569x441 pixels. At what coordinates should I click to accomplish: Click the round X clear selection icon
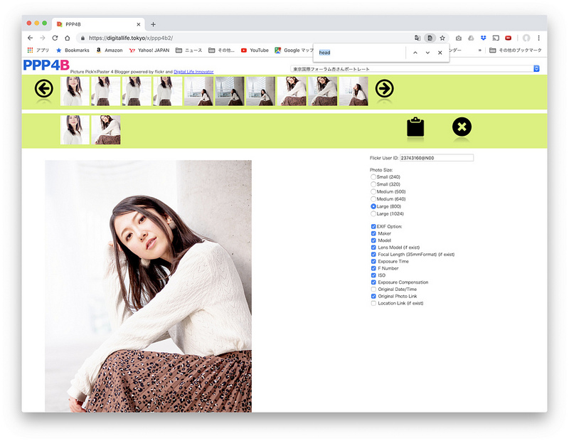462,127
